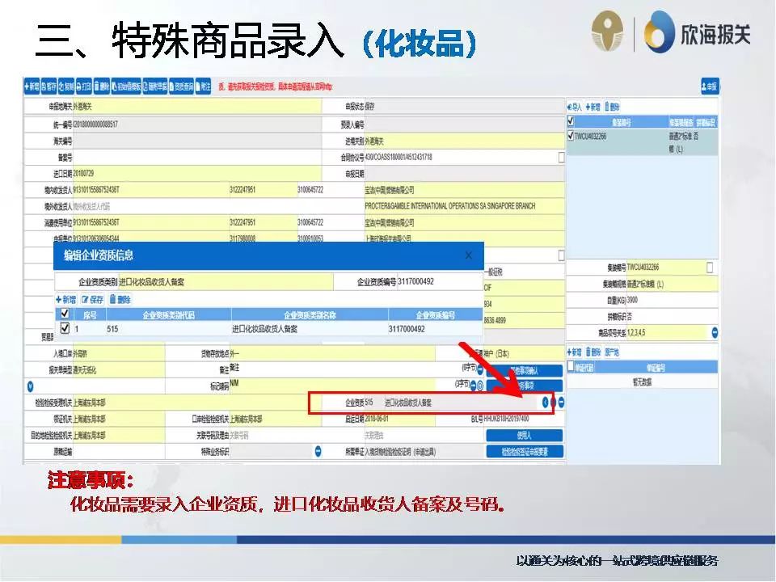The image size is (776, 582).
Task: Select 新增 on the main toolbar
Action: click(32, 86)
